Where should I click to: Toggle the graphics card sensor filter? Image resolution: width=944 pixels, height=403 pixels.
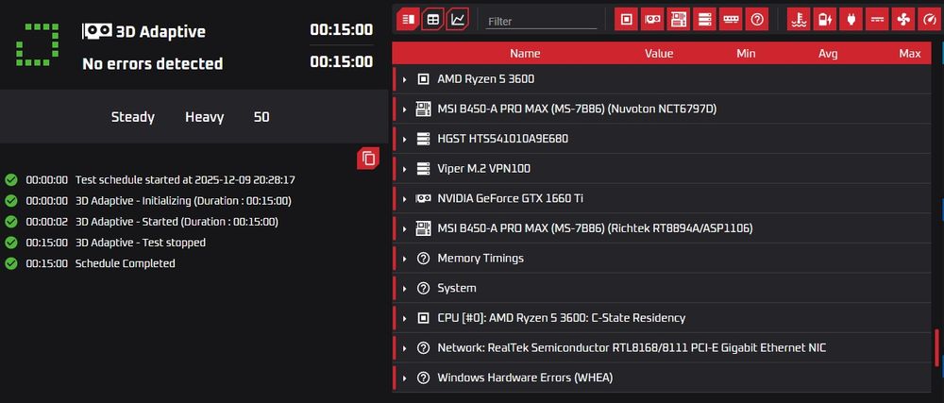(x=652, y=20)
